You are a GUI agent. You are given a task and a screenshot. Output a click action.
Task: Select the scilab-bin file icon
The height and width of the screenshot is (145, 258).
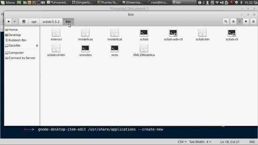point(202,33)
